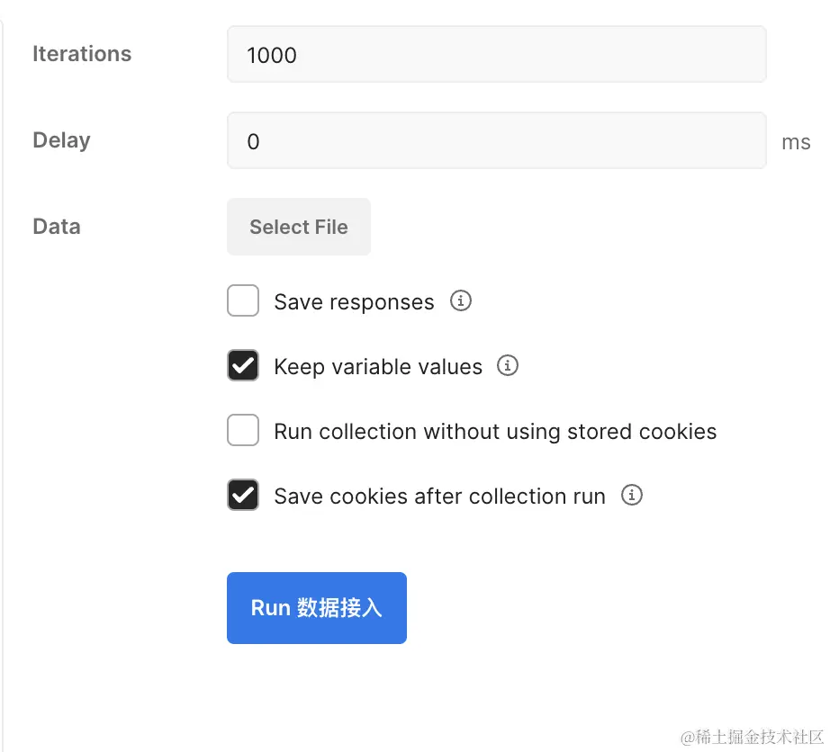830x752 pixels.
Task: Click the ms unit label beside Delay
Action: 796,142
